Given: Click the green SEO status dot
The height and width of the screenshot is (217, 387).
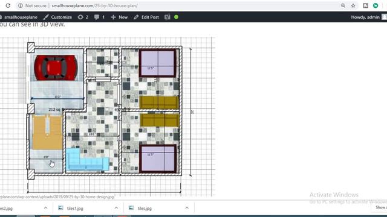Looking at the screenshot, I should tap(176, 17).
